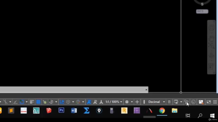Open Photoshop from the taskbar
Viewport: 218px width, 122px height.
[x=61, y=110]
